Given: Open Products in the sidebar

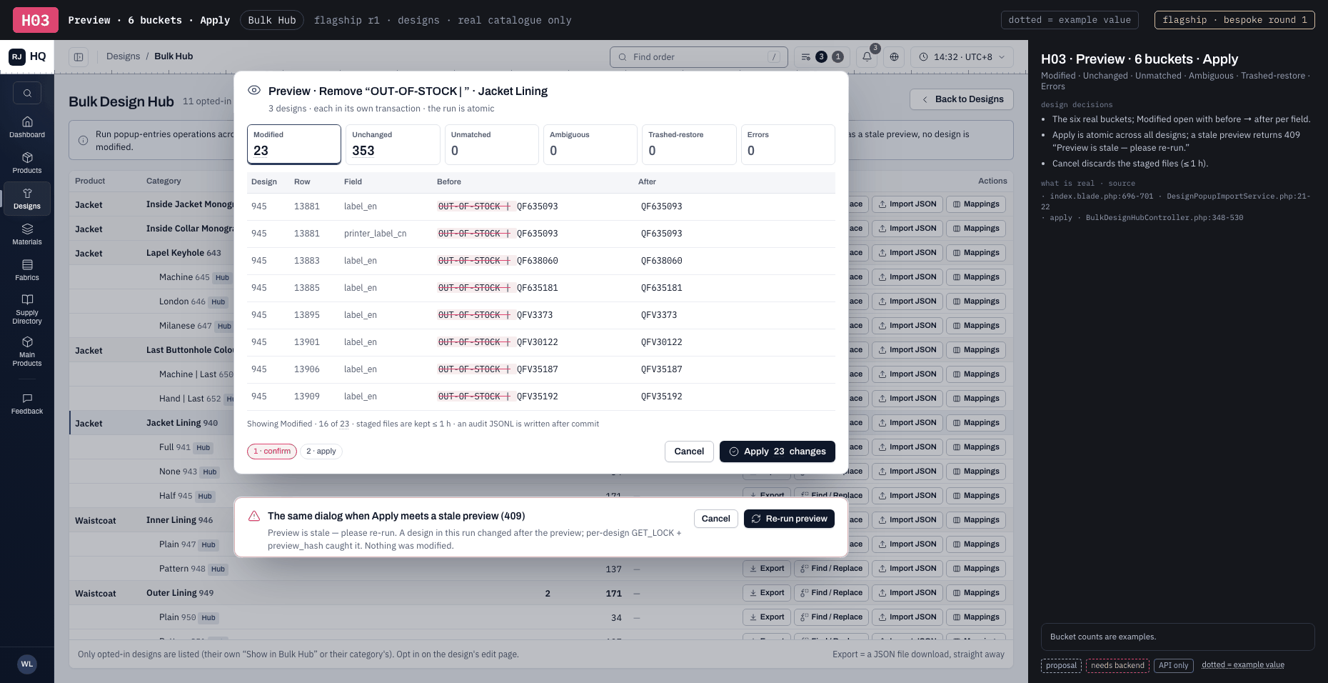Looking at the screenshot, I should 27,163.
